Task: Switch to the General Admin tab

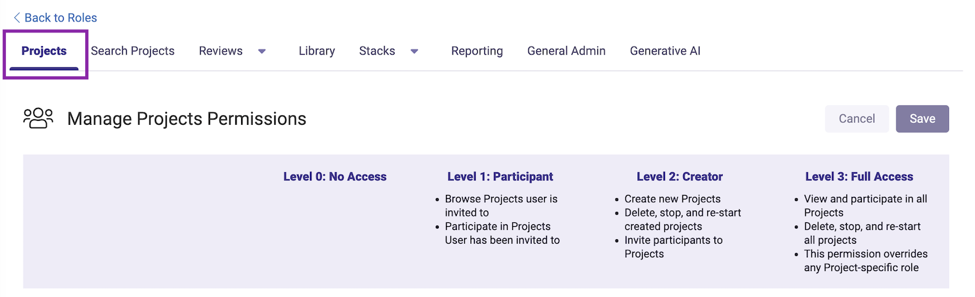Action: pos(566,51)
